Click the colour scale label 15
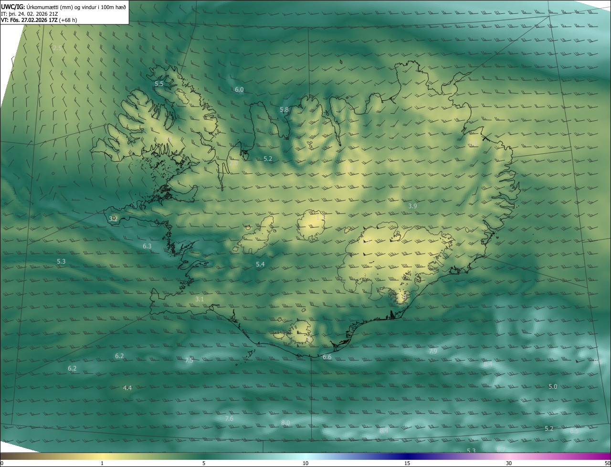 (x=407, y=463)
